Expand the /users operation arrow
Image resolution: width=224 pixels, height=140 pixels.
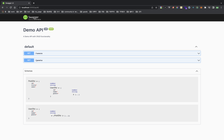198,53
